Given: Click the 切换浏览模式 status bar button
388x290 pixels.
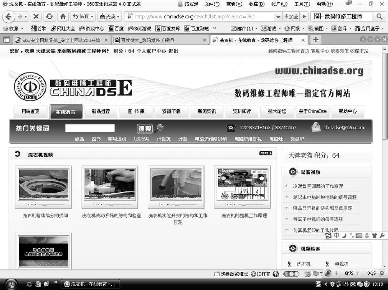Looking at the screenshot, I should [x=231, y=274].
